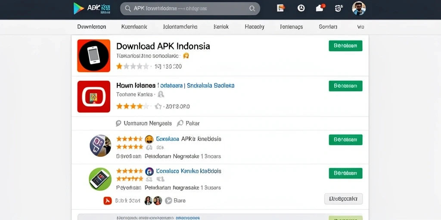Click the person icon beside Toohane Kantea
This screenshot has width=441, height=220.
[x=161, y=95]
